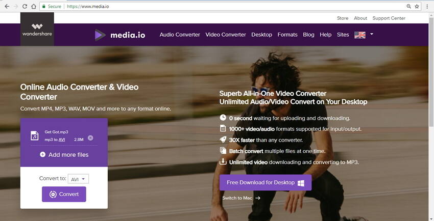434x221 pixels.
Task: Click the Get Got.mp3 file name
Action: [x=57, y=132]
